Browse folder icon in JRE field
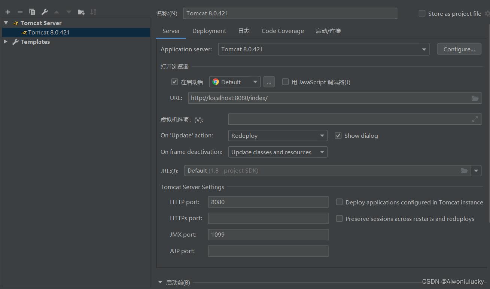The image size is (490, 289). [x=464, y=171]
